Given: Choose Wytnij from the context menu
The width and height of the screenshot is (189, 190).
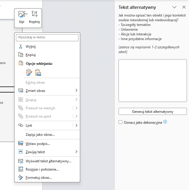Looking at the screenshot, I should tap(47, 47).
